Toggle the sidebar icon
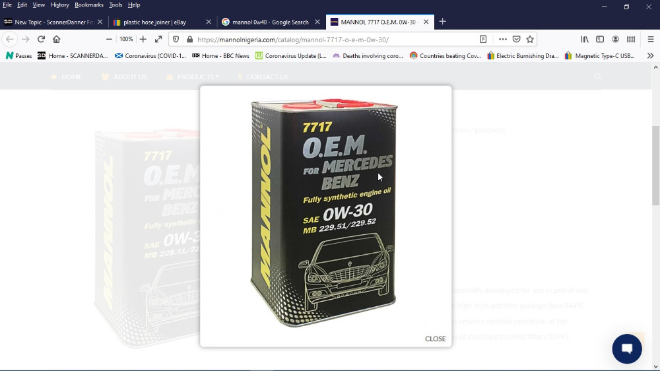Image resolution: width=660 pixels, height=371 pixels. 600,39
